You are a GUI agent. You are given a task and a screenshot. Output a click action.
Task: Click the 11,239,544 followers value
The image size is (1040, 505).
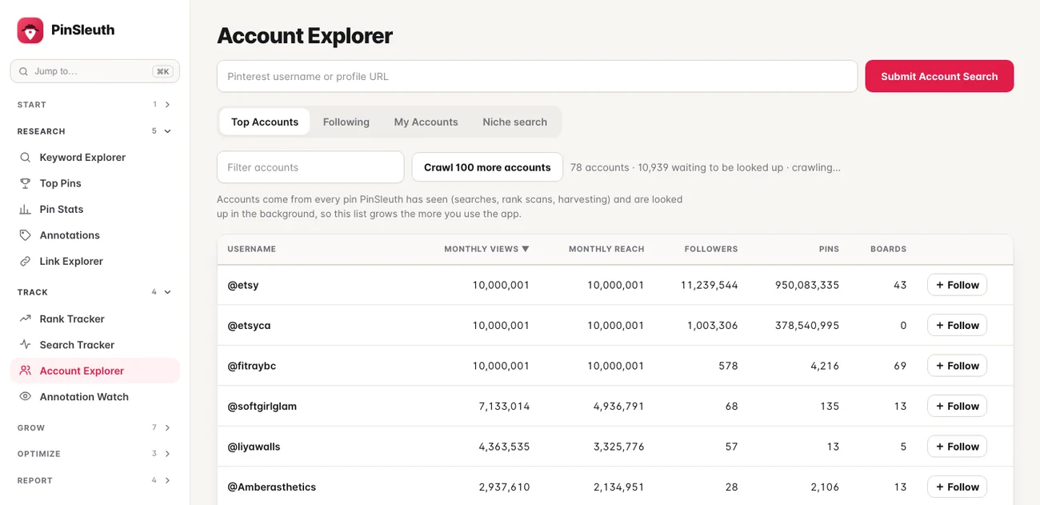click(710, 285)
